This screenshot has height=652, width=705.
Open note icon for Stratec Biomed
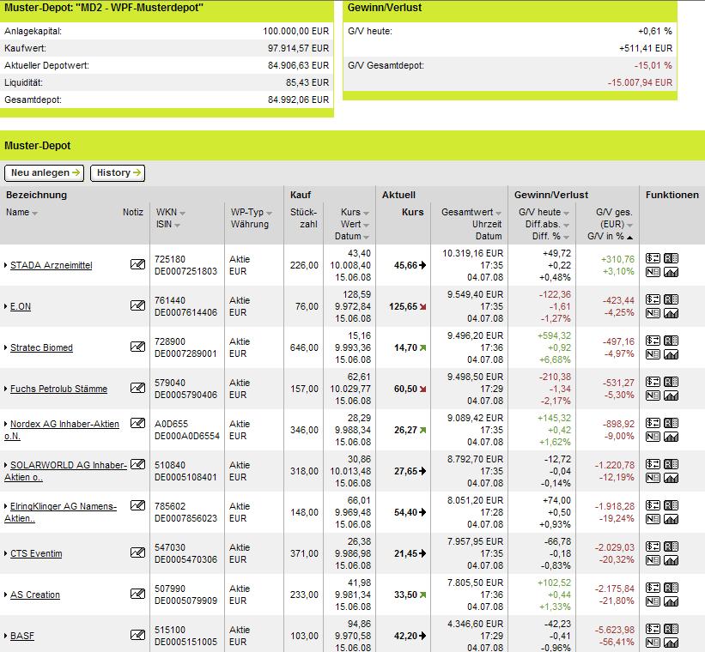137,347
